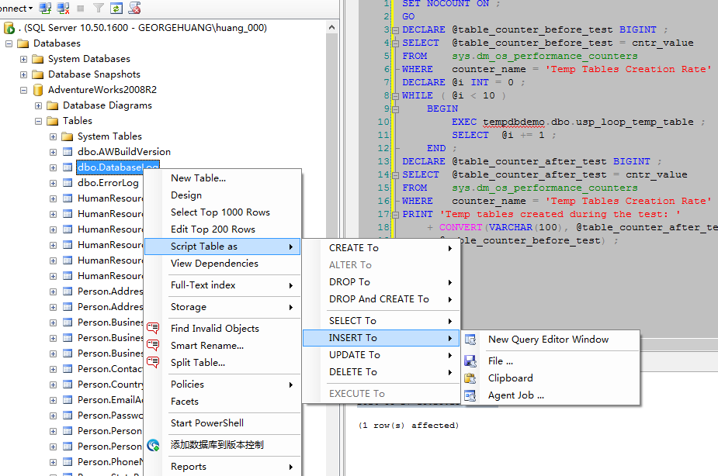718x476 pixels.
Task: Click the dbo.ErrorLog table icon
Action: (68, 183)
